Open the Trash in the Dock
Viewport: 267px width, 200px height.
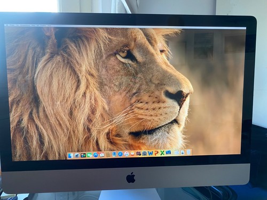pyautogui.click(x=189, y=152)
